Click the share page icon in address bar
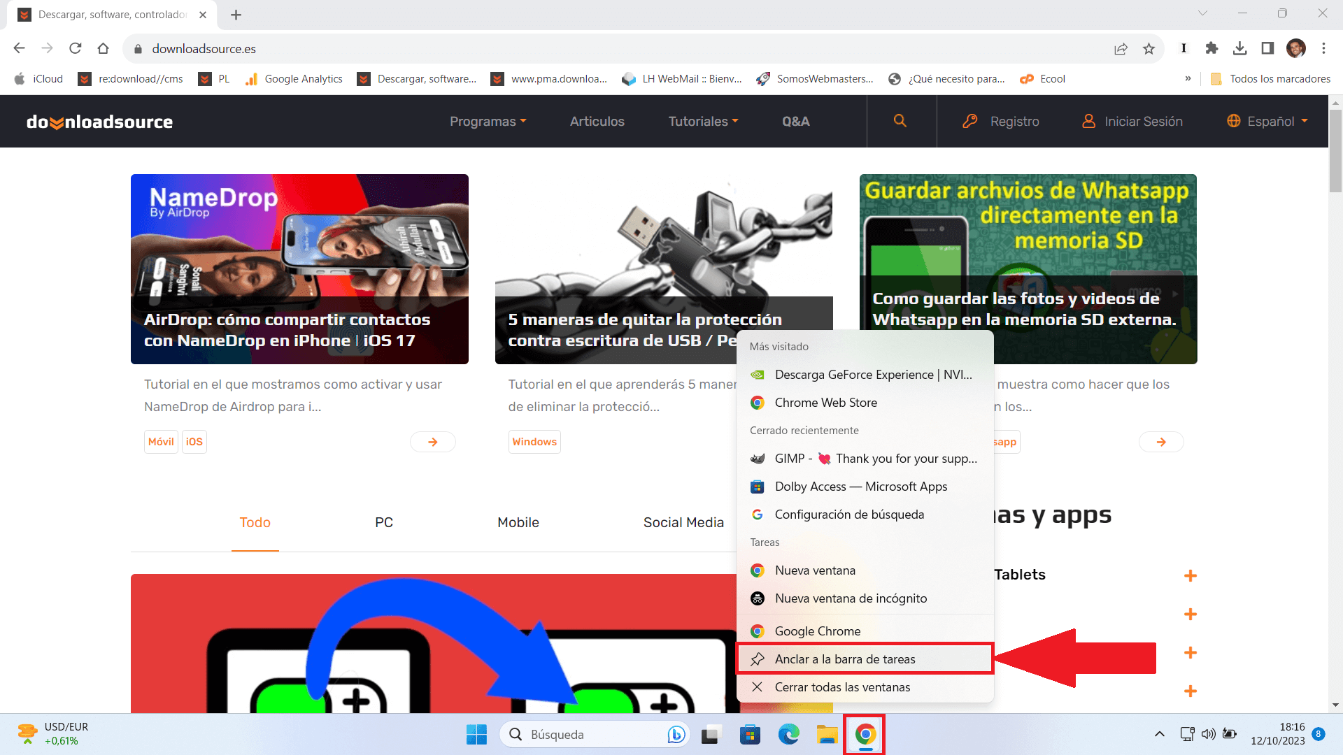Screen dimensions: 1343x755 [x=1121, y=48]
